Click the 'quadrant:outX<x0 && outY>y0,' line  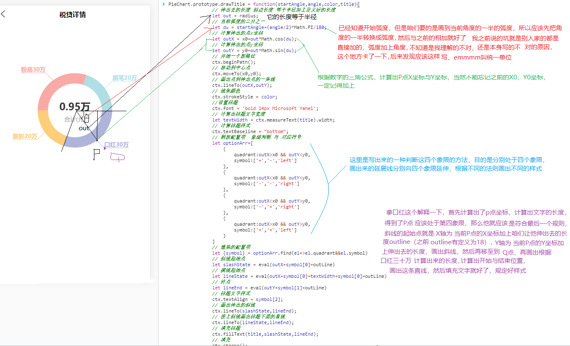272,201
